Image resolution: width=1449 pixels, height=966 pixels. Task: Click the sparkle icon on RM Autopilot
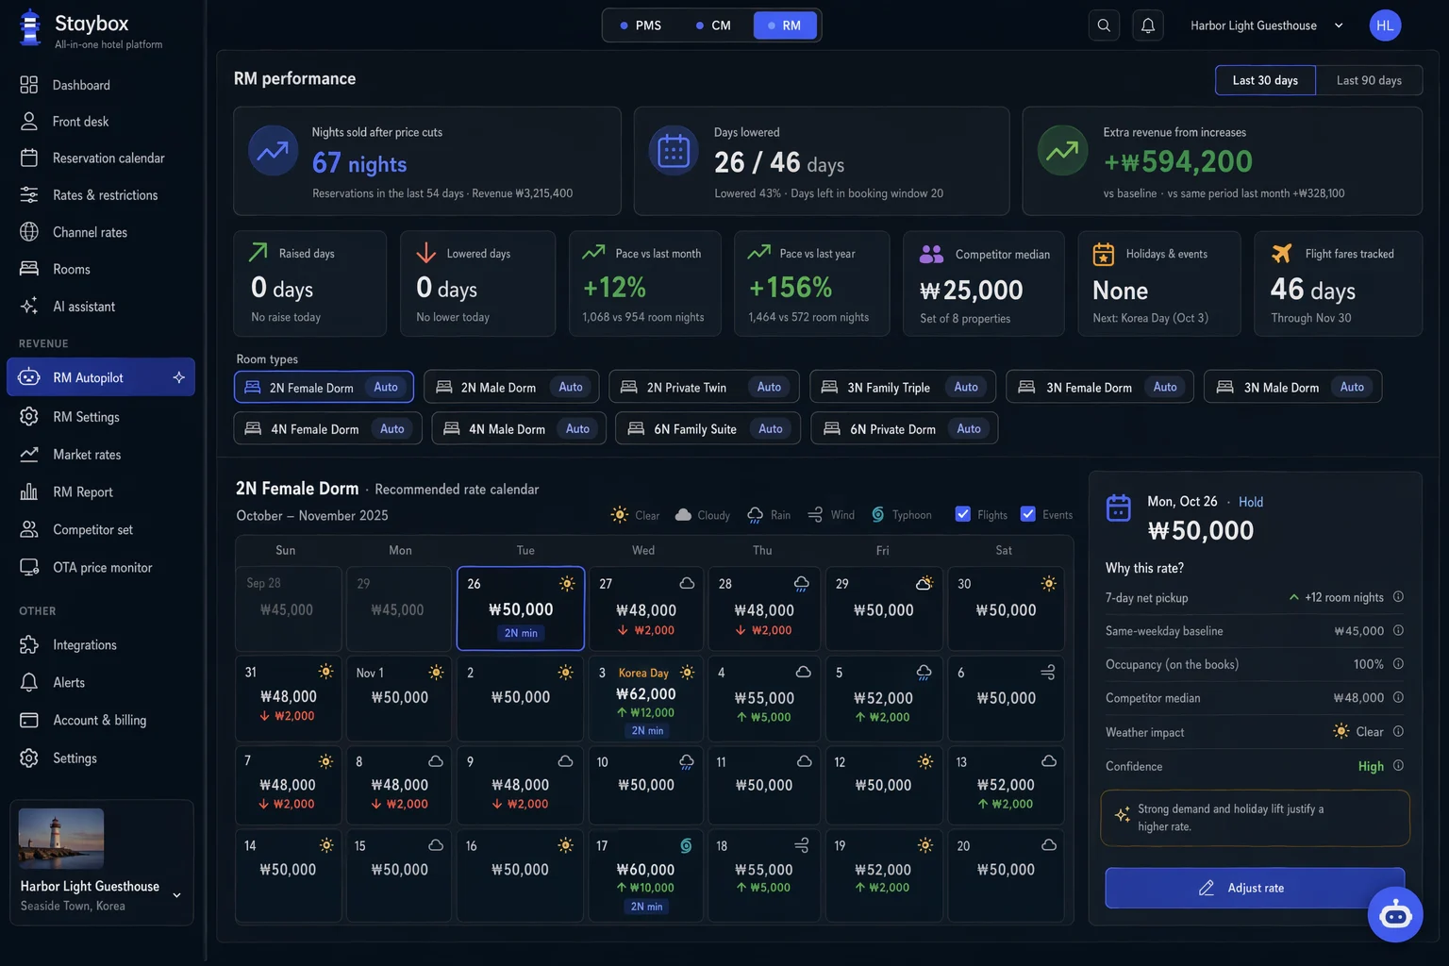[178, 377]
